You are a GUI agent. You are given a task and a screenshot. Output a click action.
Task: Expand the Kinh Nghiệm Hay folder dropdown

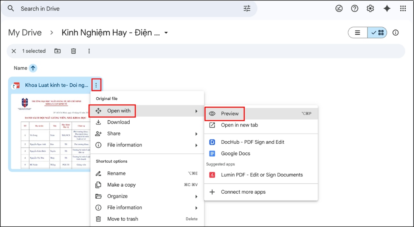click(x=166, y=33)
